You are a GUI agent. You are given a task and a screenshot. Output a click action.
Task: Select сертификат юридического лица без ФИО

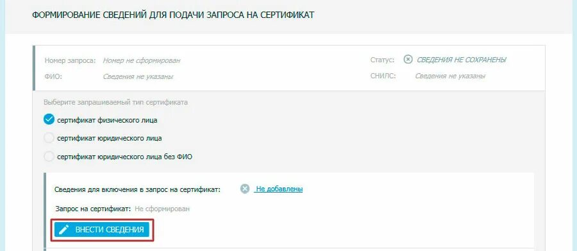[49, 157]
